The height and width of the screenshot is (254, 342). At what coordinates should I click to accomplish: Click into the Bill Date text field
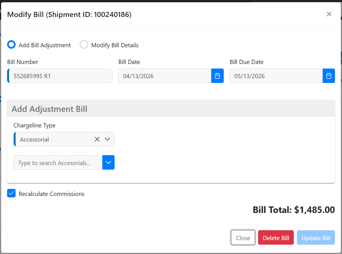[164, 76]
